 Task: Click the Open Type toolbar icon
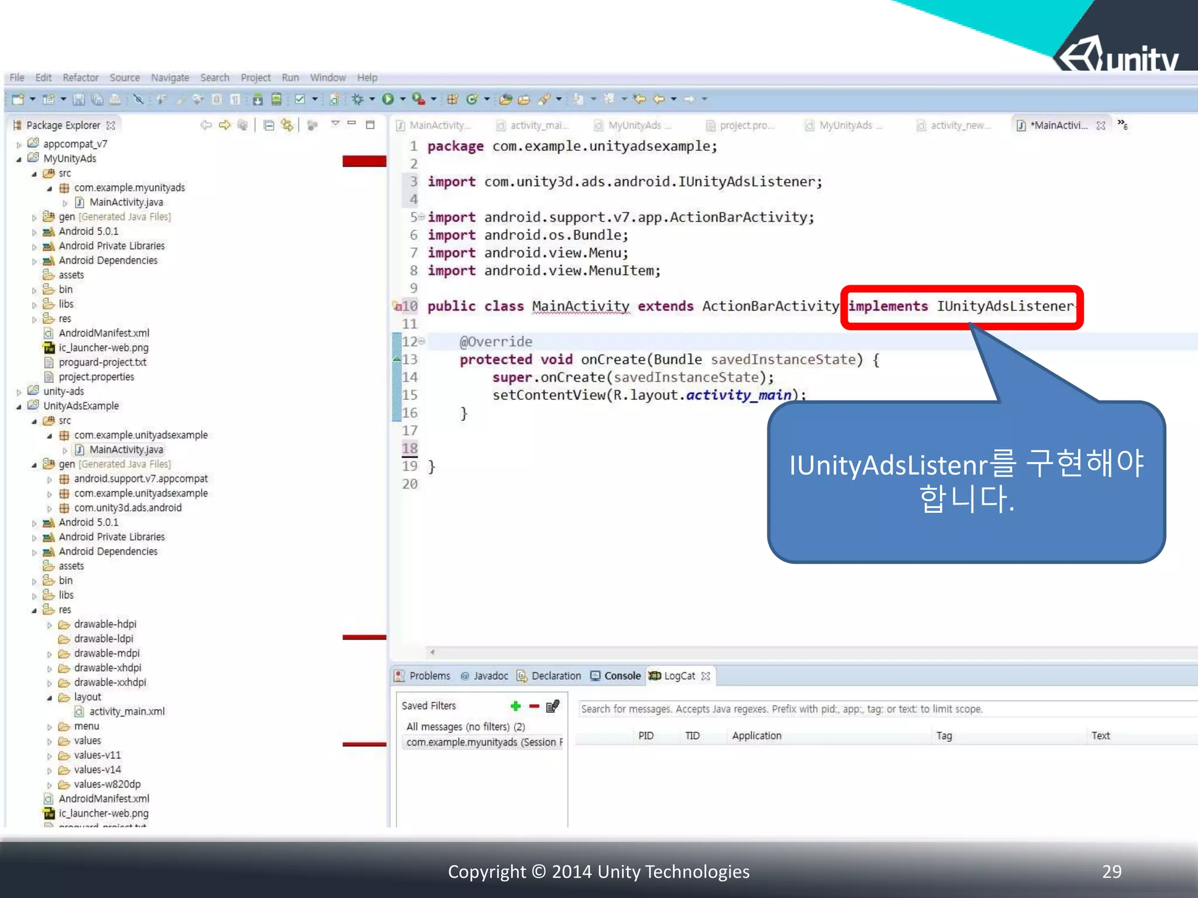coord(505,99)
